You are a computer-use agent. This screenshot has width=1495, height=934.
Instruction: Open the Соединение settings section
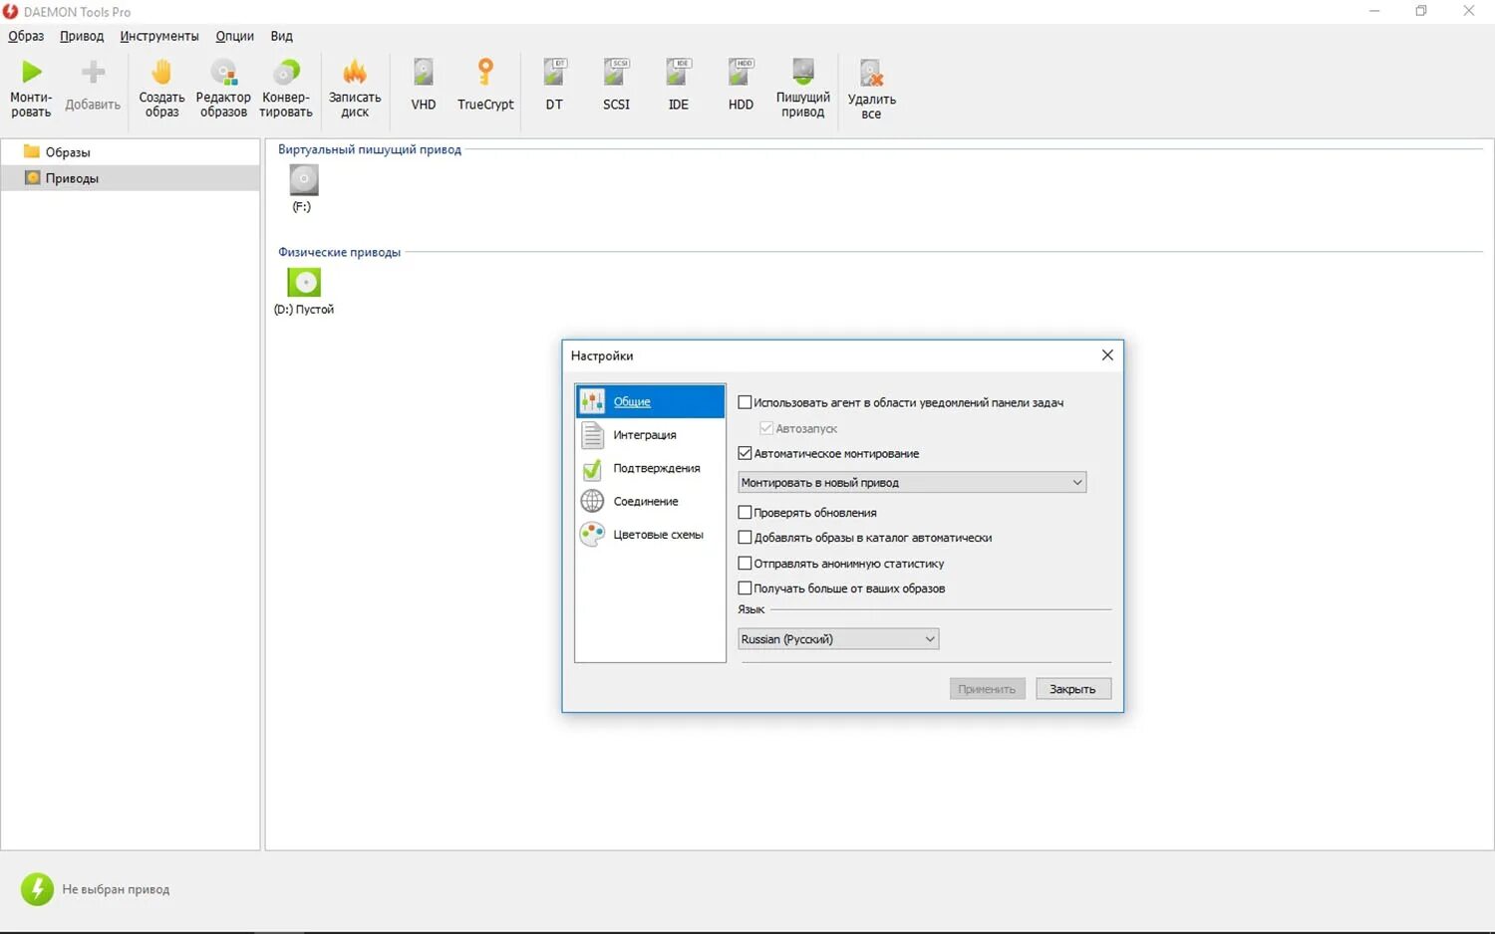point(650,501)
